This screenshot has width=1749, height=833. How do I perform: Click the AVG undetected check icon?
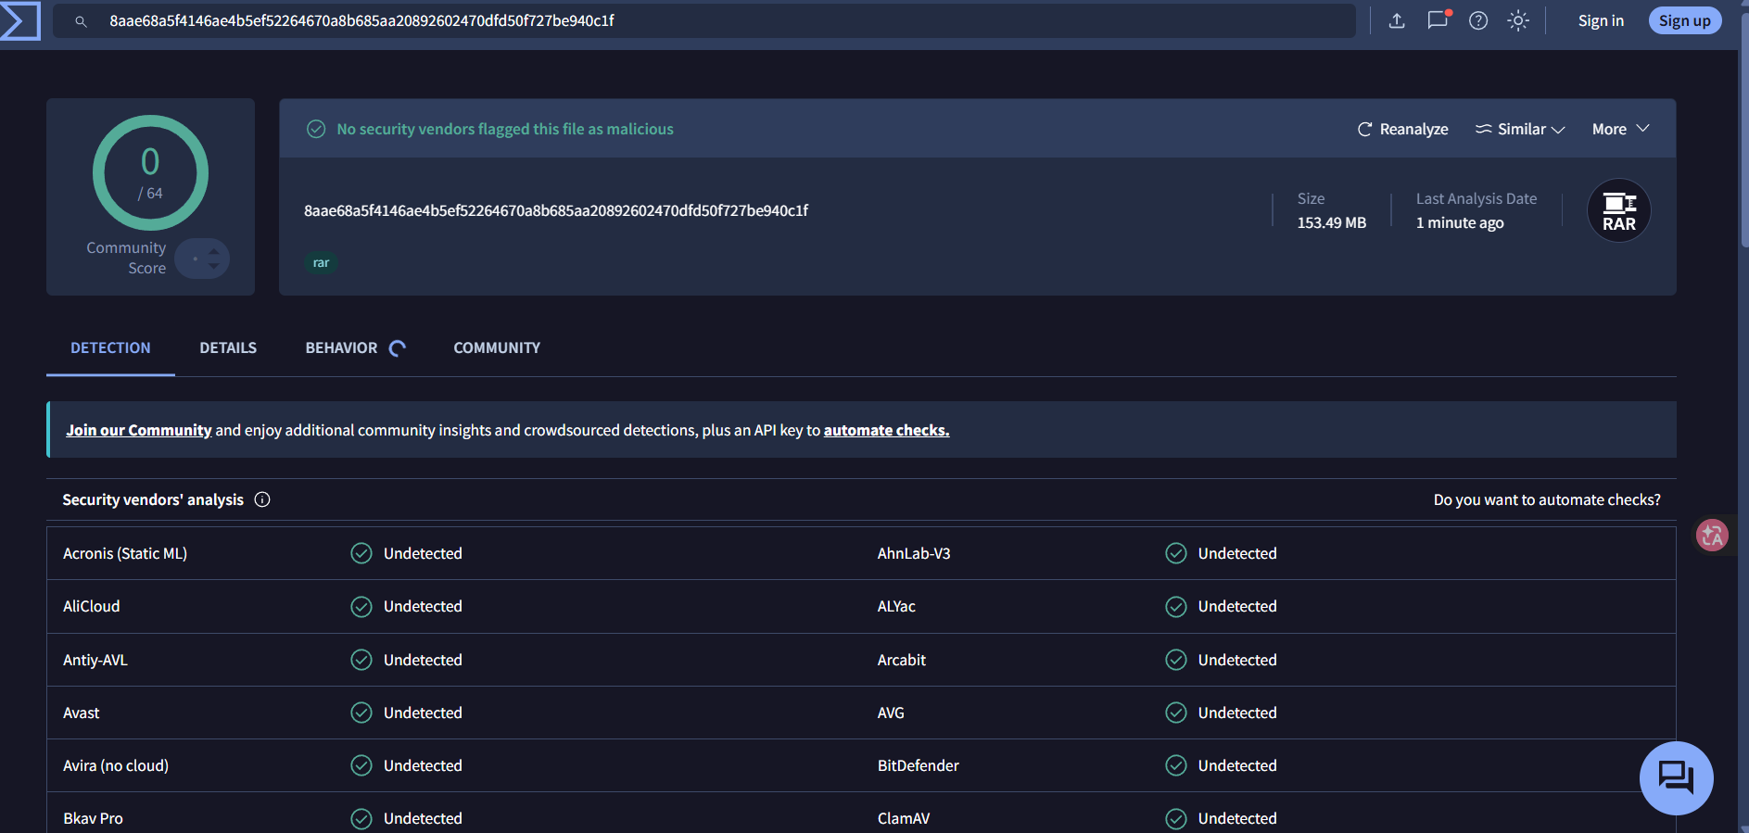[x=1176, y=713]
